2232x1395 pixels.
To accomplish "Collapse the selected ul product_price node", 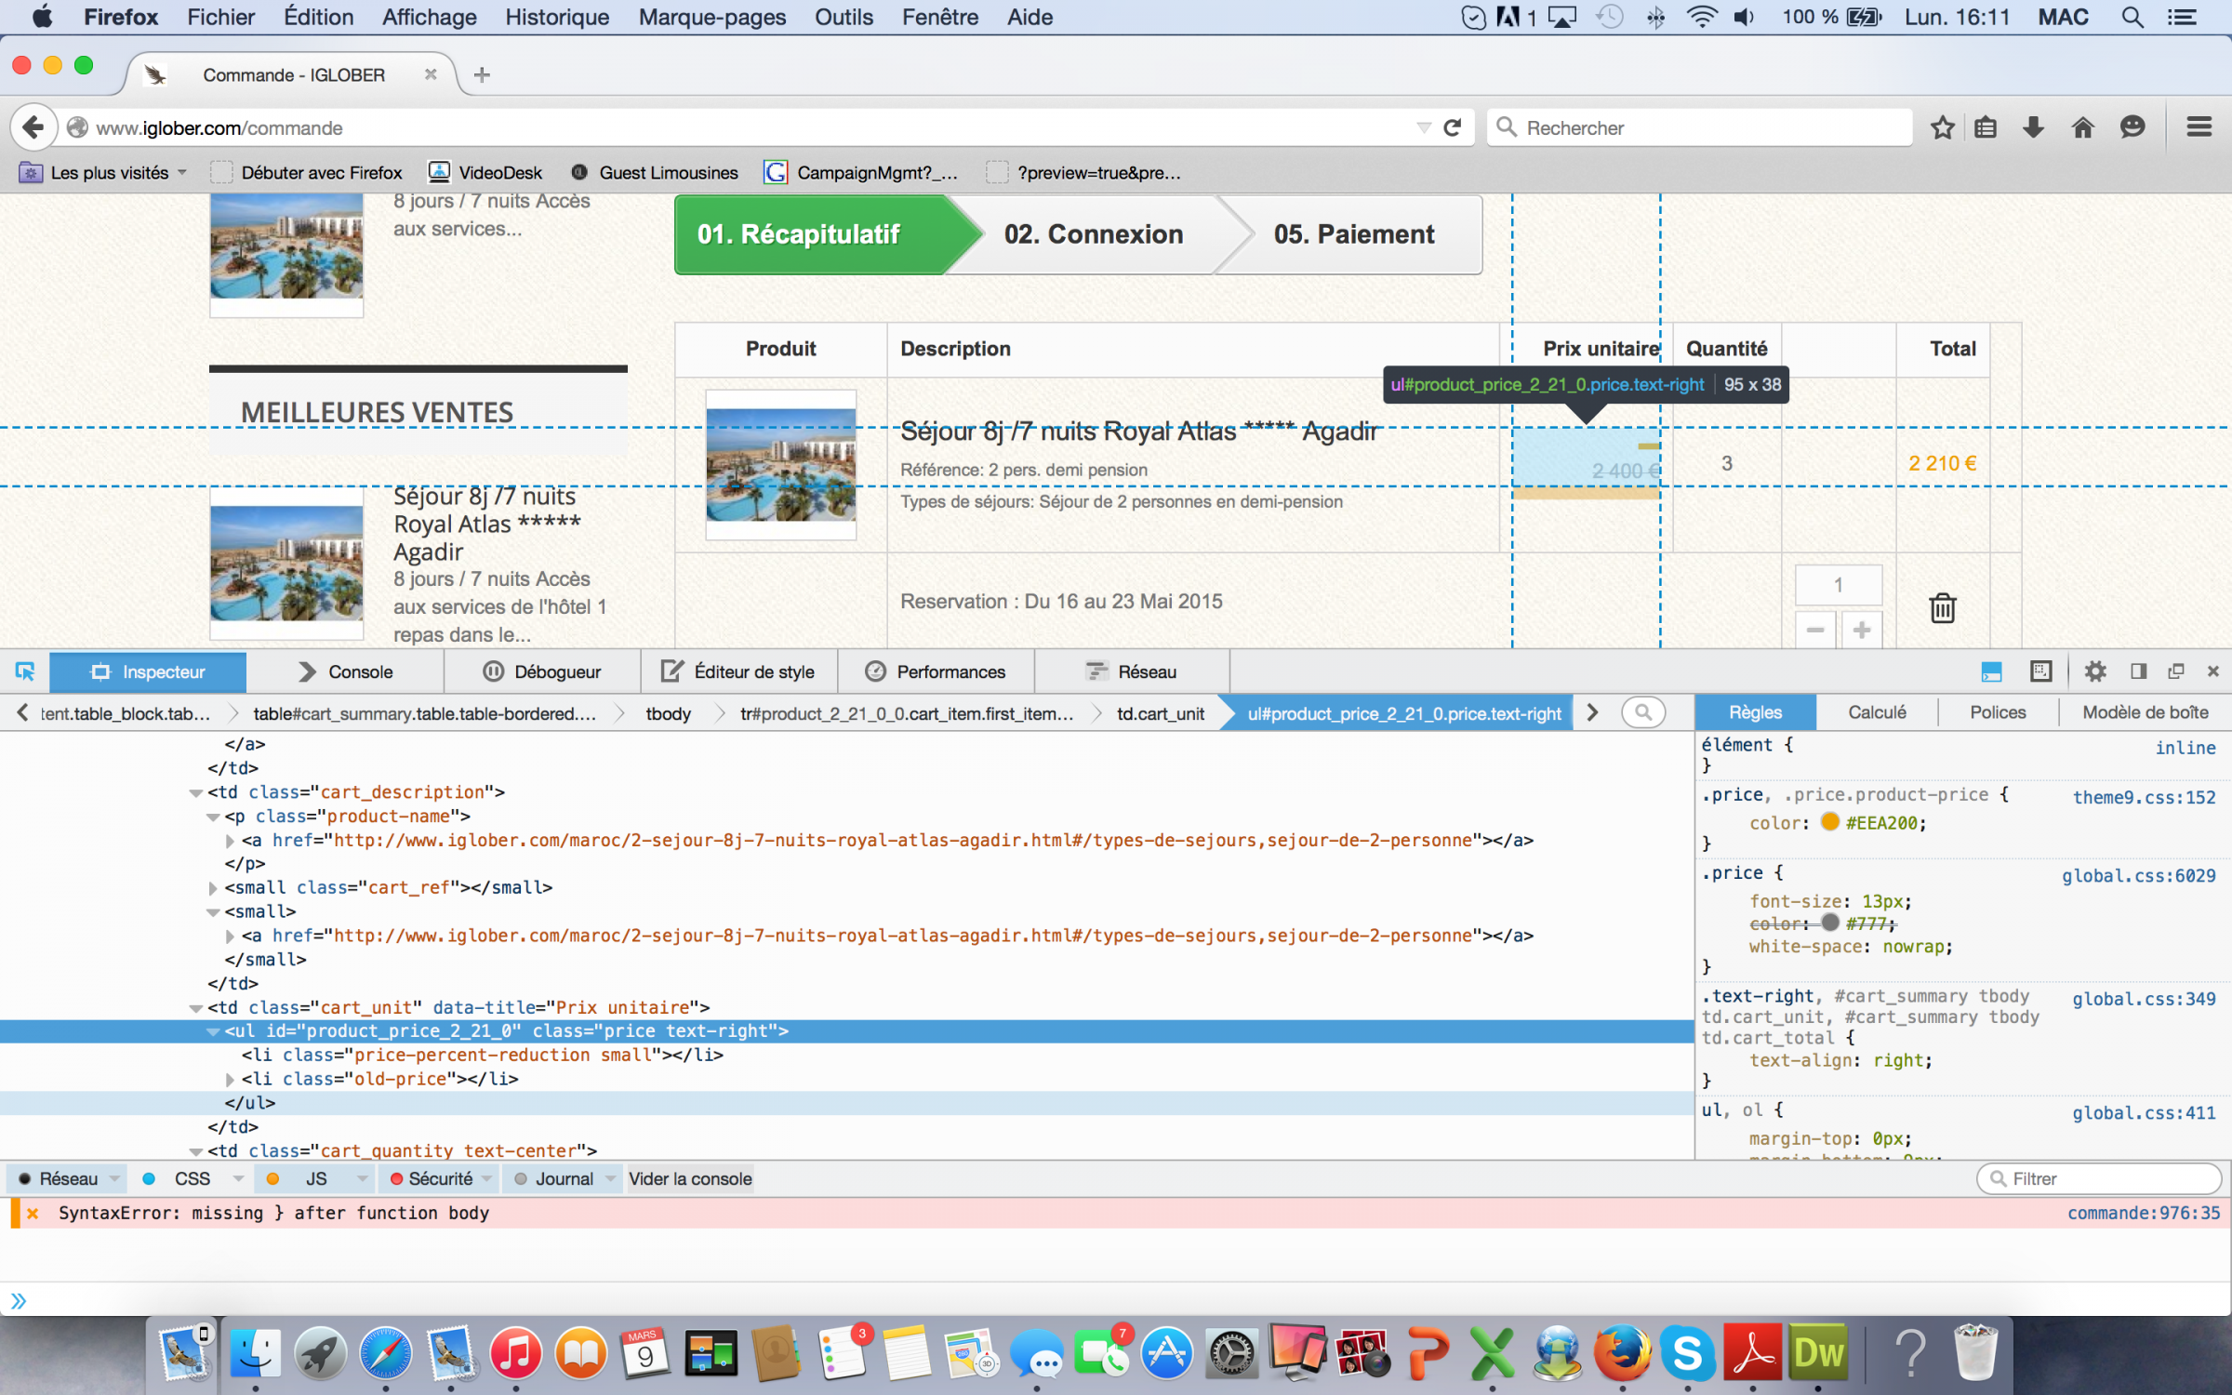I will tap(213, 1031).
